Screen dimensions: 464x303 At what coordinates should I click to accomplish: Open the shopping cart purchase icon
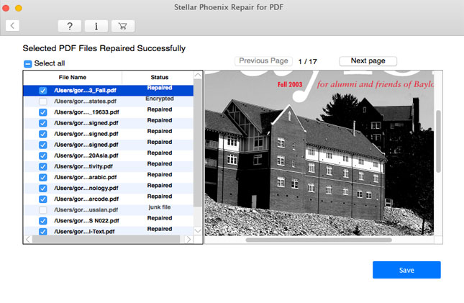[x=123, y=26]
